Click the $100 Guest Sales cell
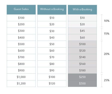The height and width of the screenshot is (94, 112). (x=21, y=18)
